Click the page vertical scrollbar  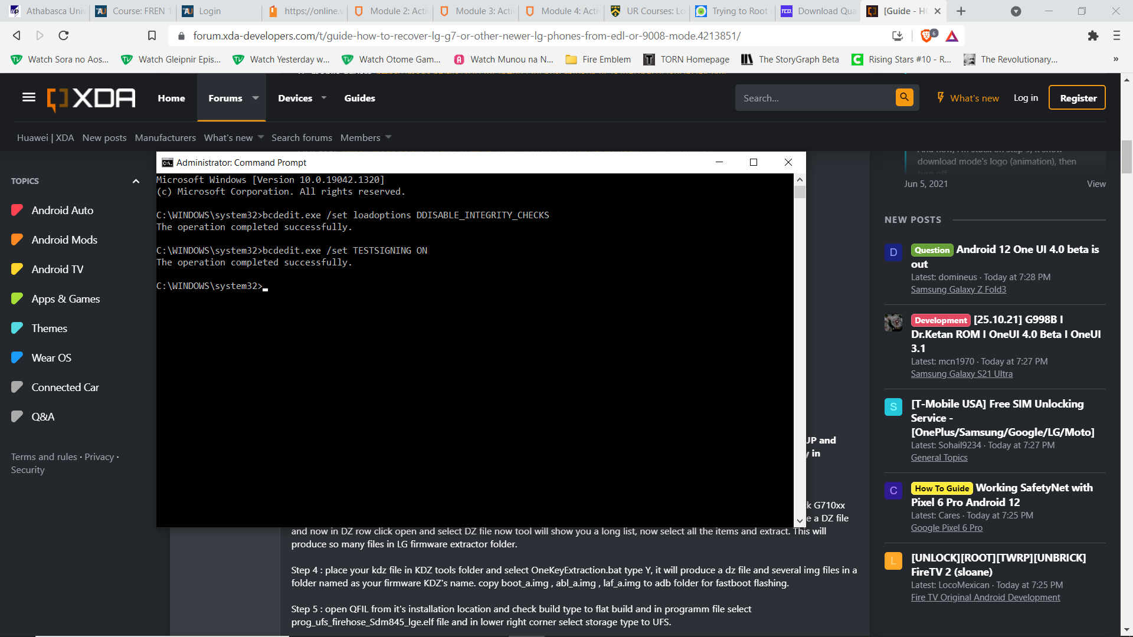(1127, 354)
